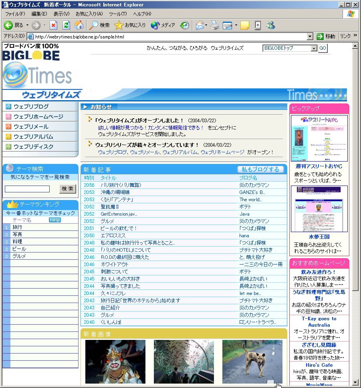The height and width of the screenshot is (388, 361).
Task: Open the T-Kay goes to Australia link
Action: (x=319, y=322)
